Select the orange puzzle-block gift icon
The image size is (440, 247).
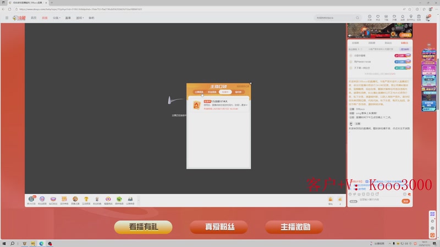(x=64, y=199)
